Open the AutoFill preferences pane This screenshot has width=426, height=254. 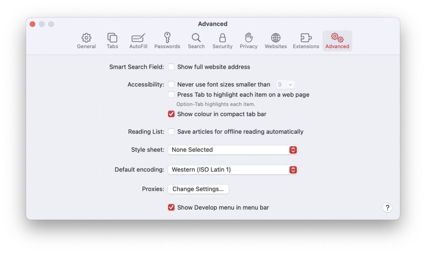[x=138, y=41]
